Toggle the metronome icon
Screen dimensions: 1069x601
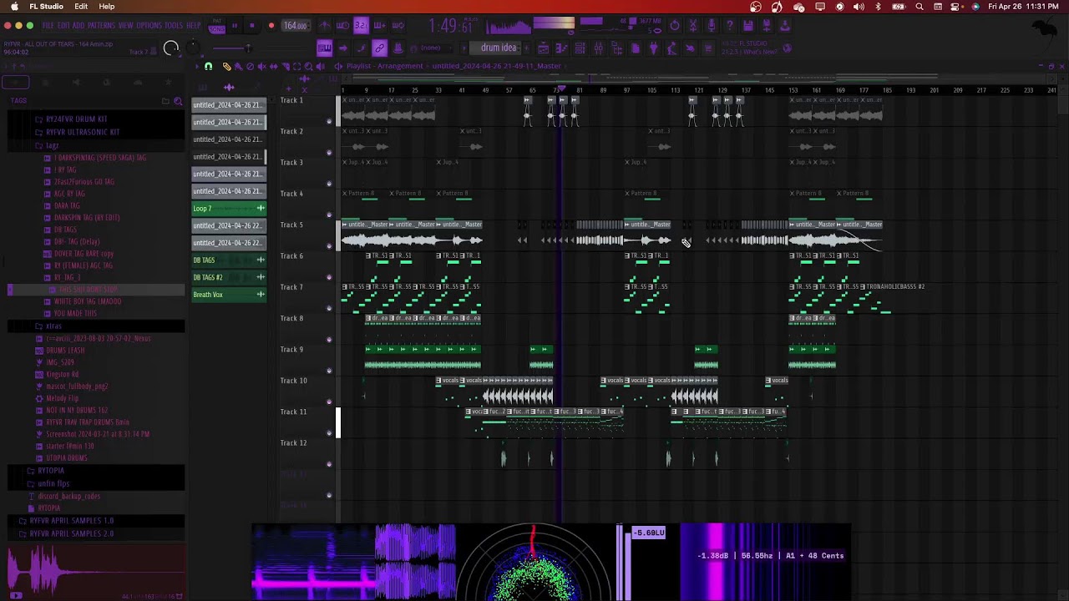[324, 25]
